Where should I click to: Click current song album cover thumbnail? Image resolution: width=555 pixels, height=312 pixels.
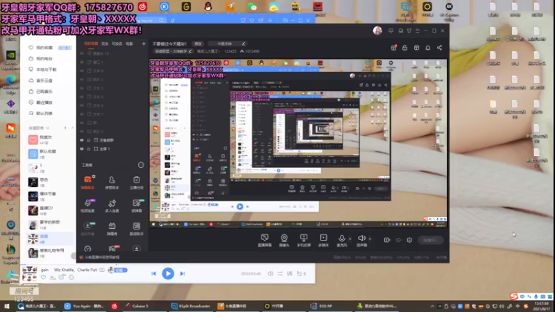[30, 274]
